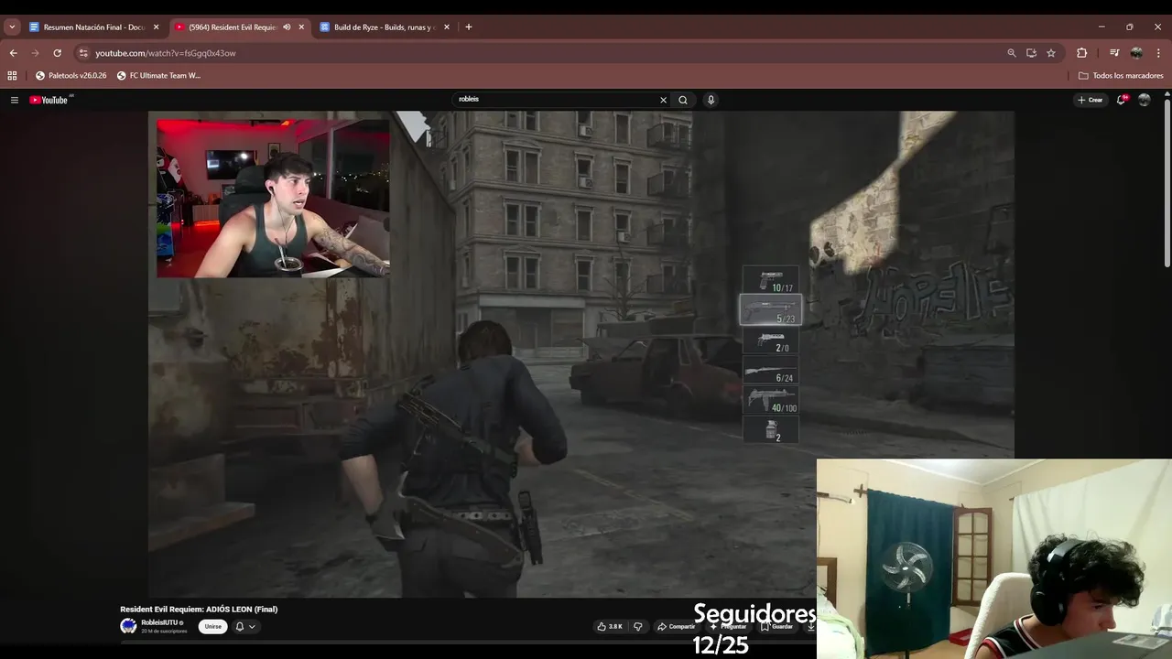Expand the tab search dropdown arrow
The image size is (1172, 659).
(x=12, y=27)
